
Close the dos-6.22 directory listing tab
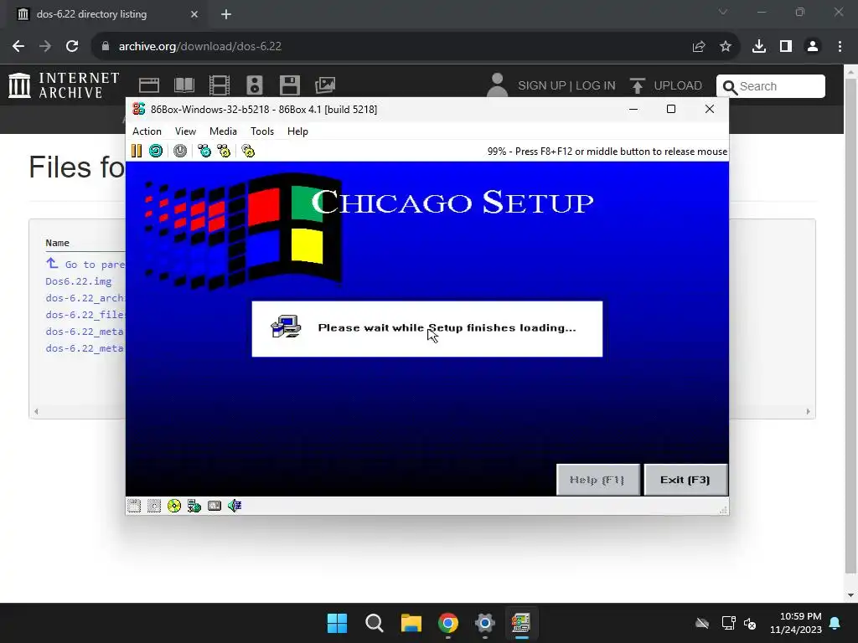[194, 14]
